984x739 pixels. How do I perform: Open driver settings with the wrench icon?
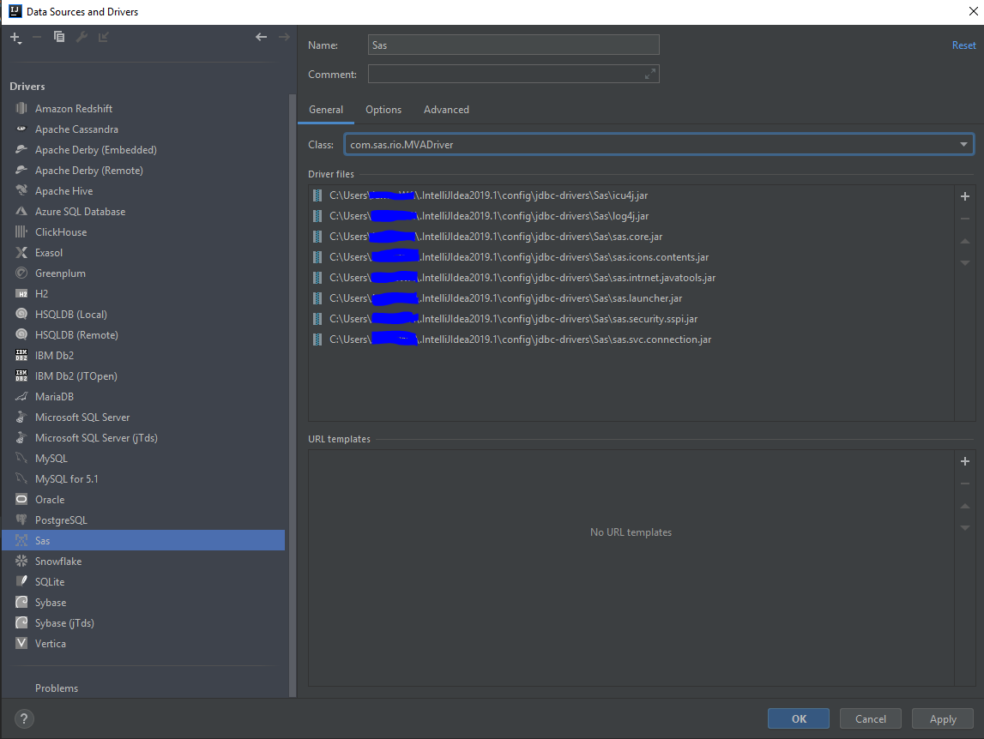tap(83, 37)
